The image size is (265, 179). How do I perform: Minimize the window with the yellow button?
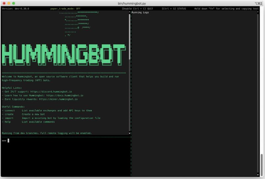(9, 3)
